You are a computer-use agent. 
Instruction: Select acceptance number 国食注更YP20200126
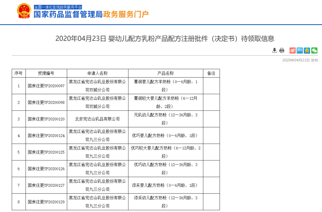tap(46, 169)
